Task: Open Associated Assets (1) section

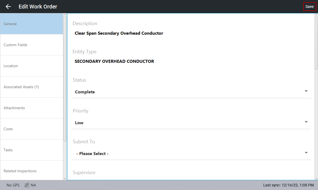Action: [x=31, y=87]
